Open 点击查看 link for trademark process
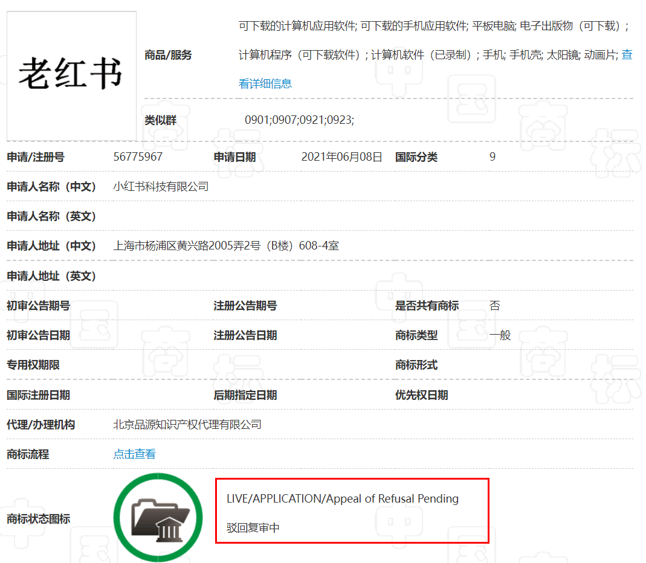Image resolution: width=646 pixels, height=563 pixels. click(134, 454)
